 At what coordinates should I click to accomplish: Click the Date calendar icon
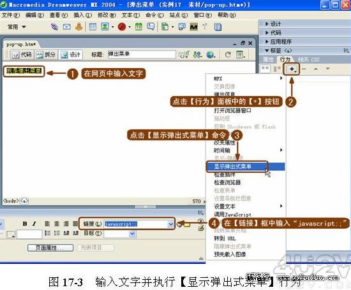coord(138,27)
